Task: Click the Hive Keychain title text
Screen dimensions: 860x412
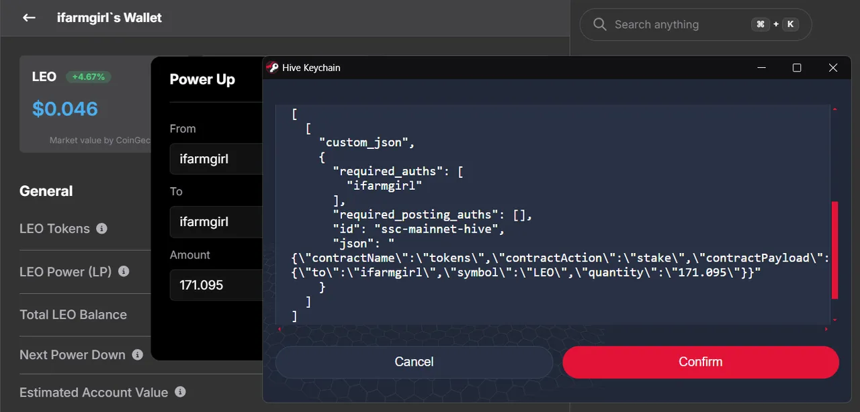Action: click(311, 68)
